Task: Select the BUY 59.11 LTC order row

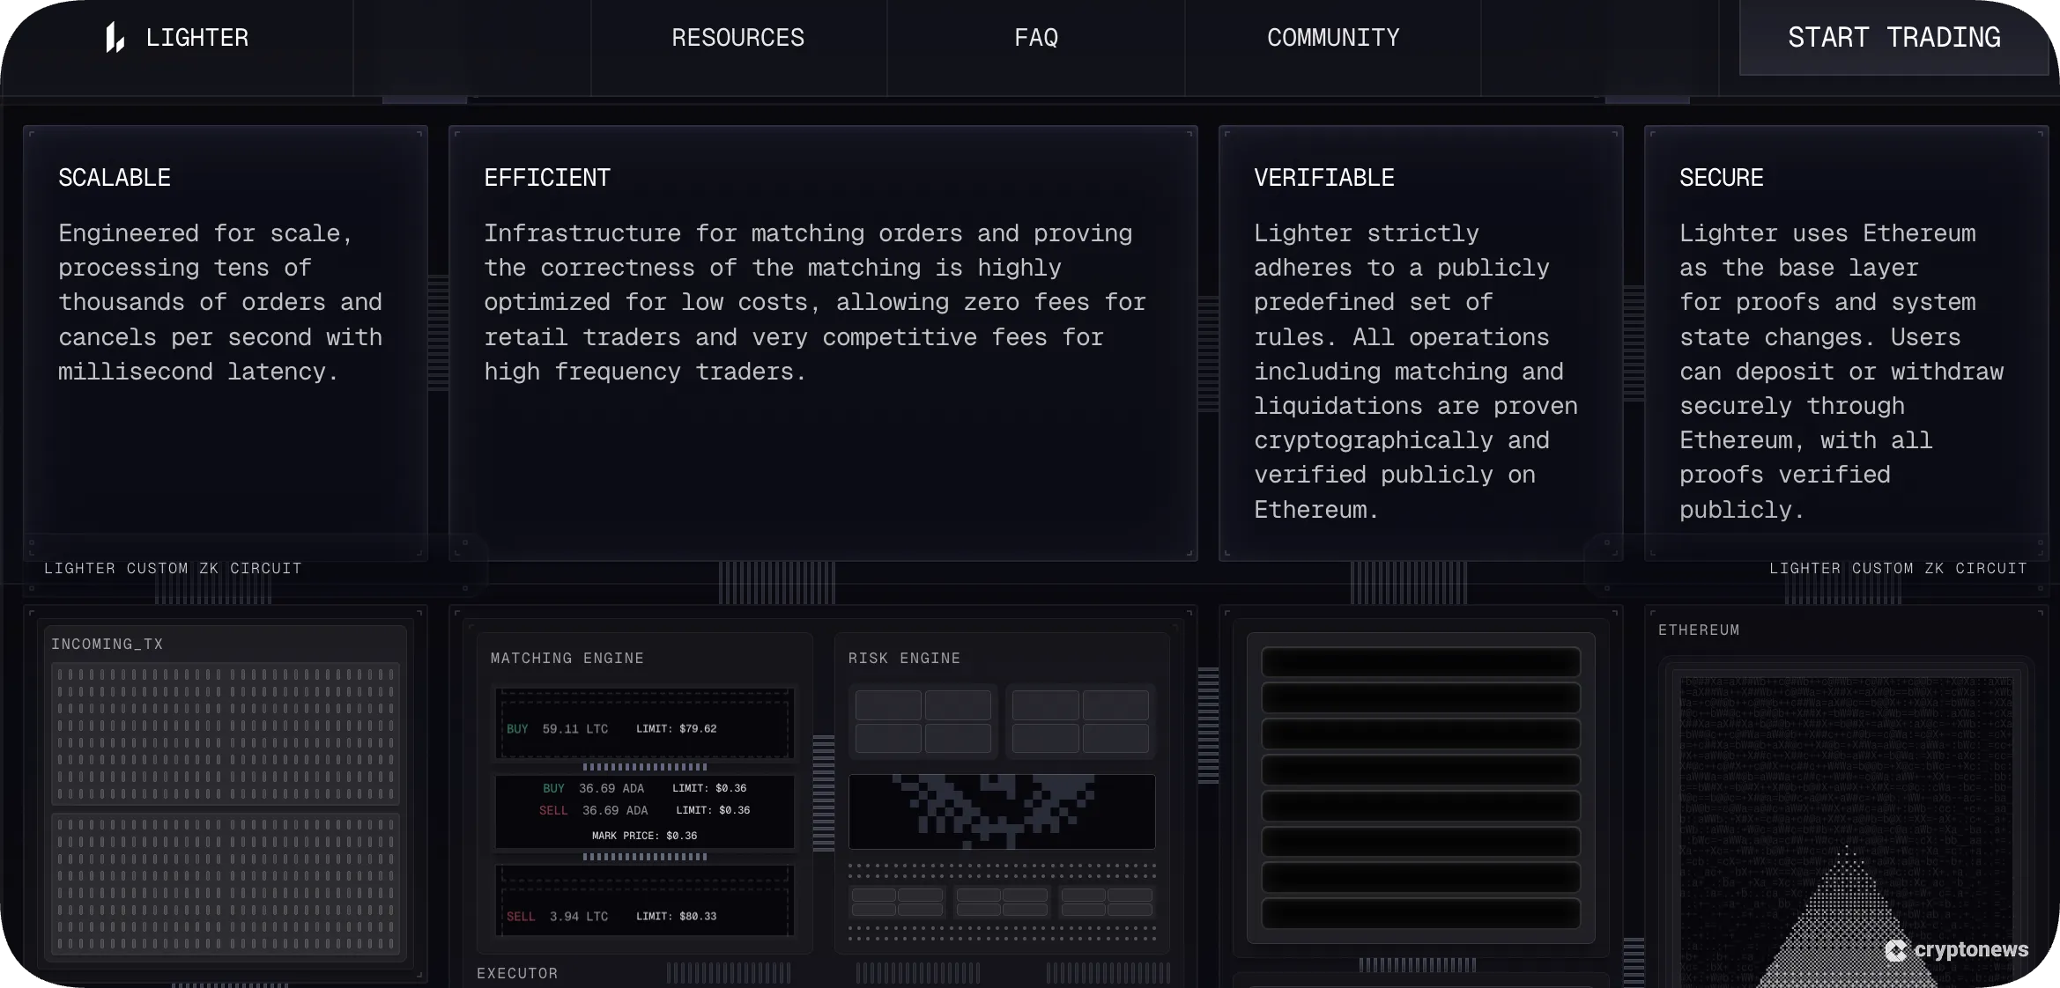Action: (x=644, y=728)
